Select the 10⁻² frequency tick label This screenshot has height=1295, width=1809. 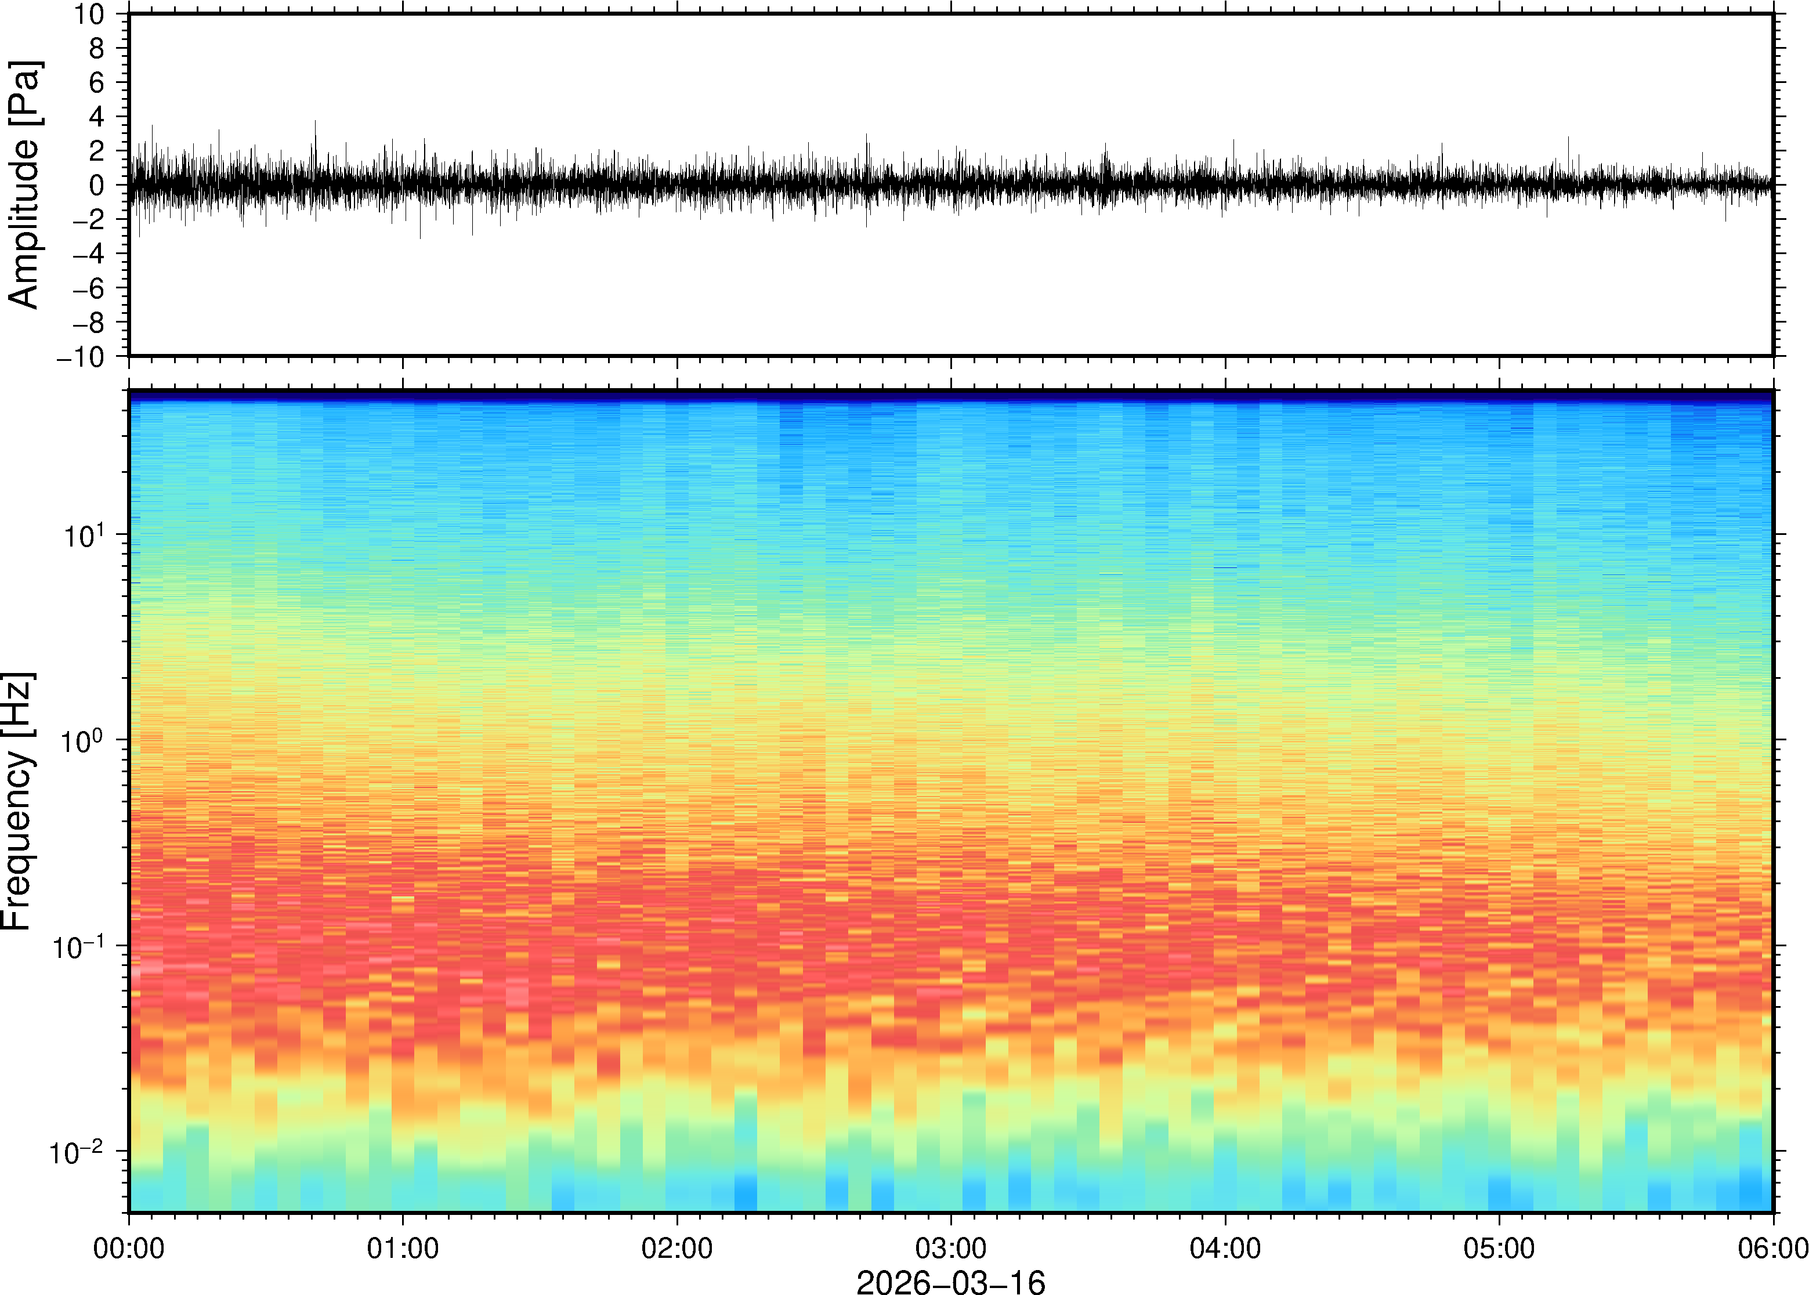coord(77,1152)
